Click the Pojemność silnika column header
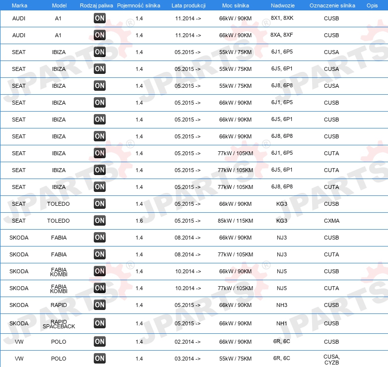The height and width of the screenshot is (367, 388). (138, 5)
